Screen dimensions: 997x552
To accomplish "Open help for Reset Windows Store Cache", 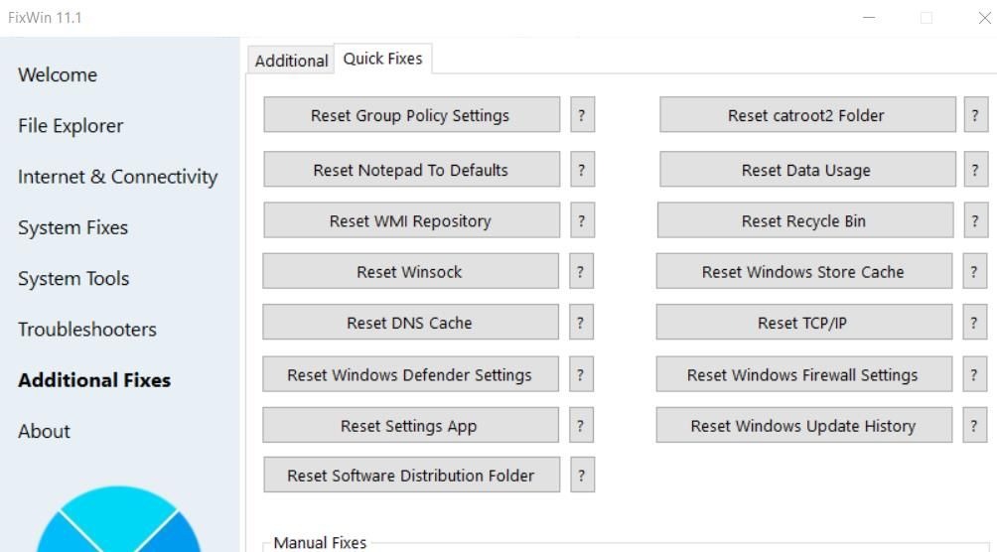I will (975, 272).
